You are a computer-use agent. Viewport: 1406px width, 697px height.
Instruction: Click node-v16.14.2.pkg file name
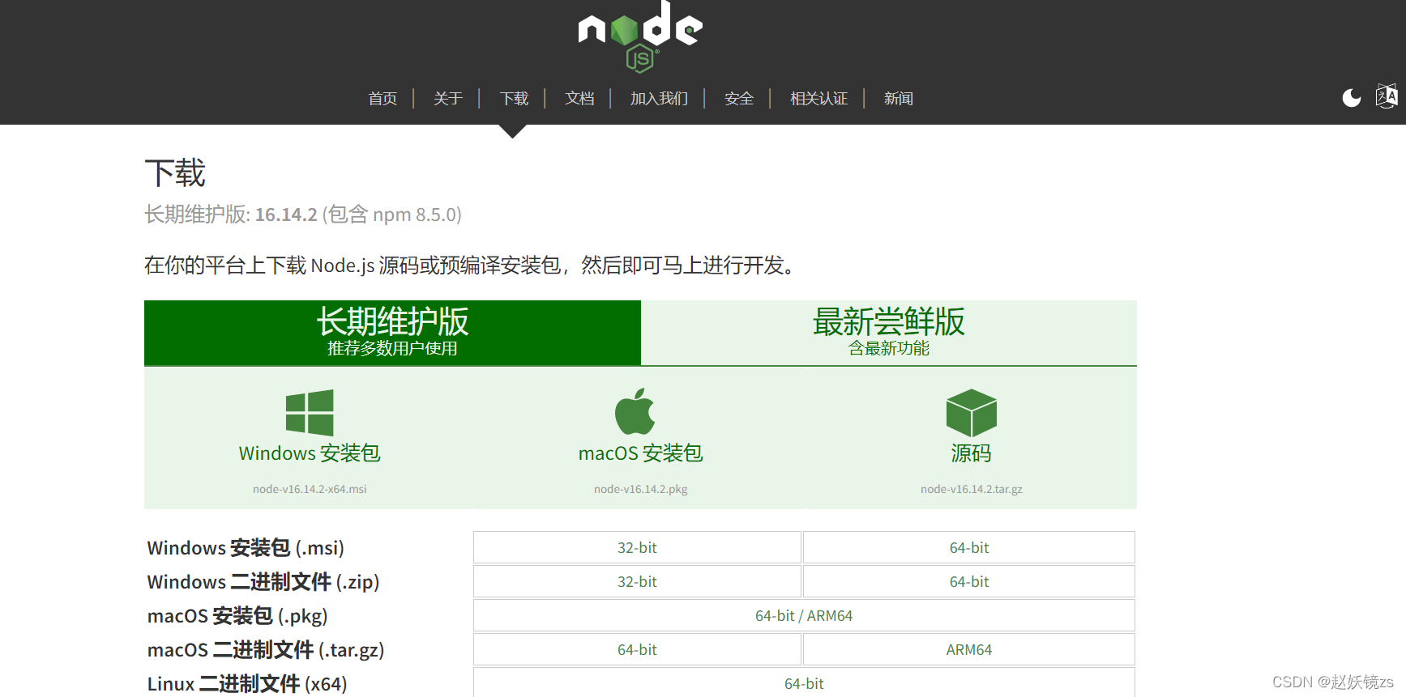(640, 489)
